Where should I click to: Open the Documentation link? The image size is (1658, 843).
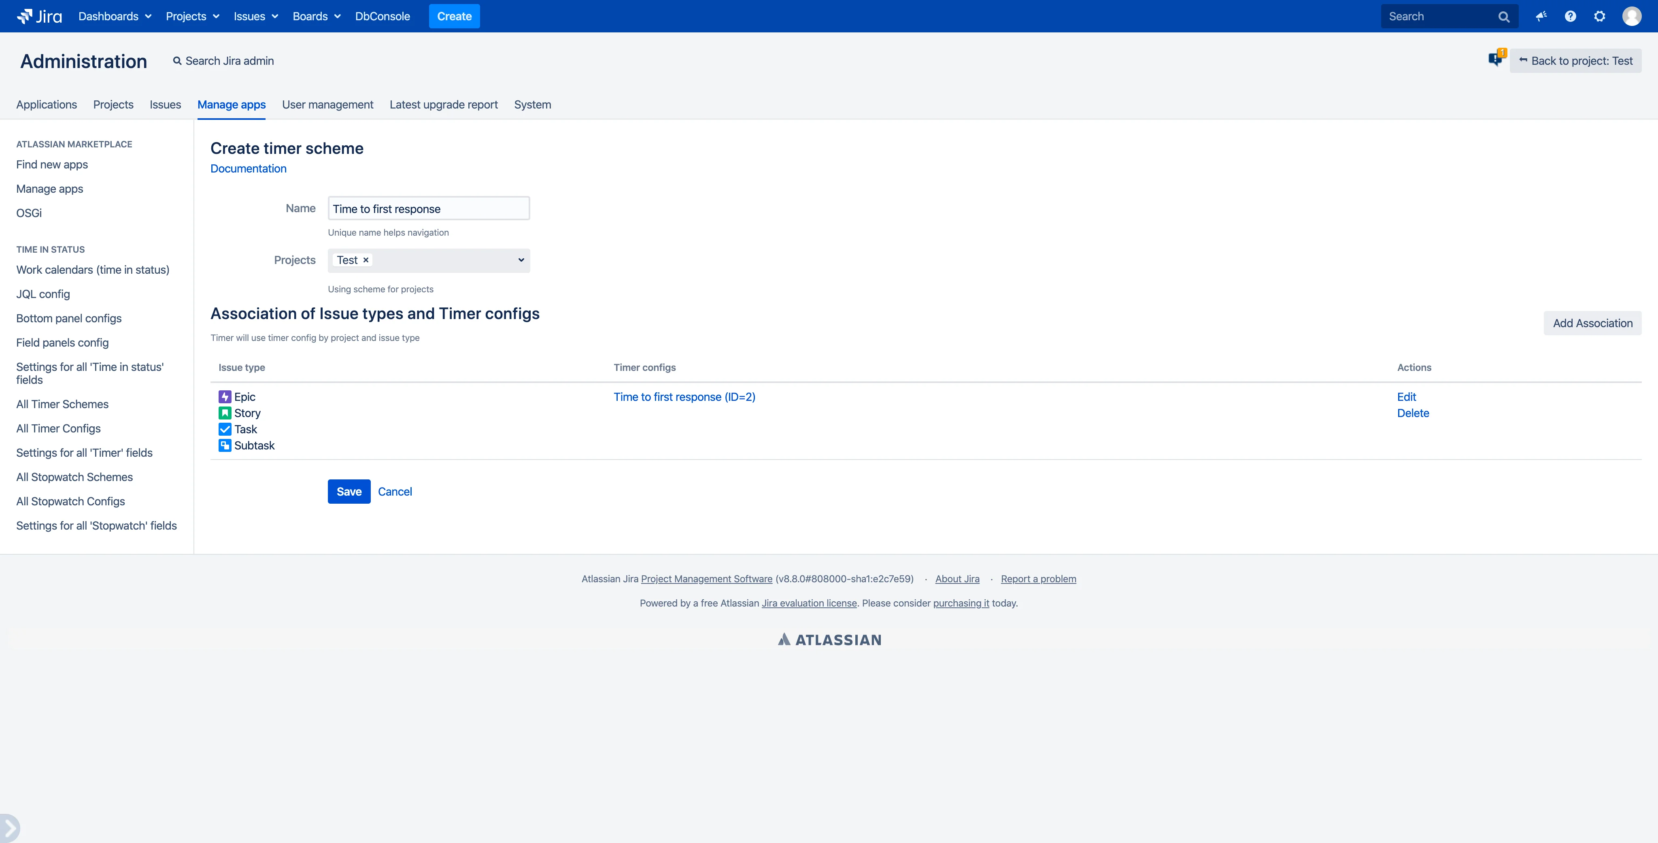tap(249, 168)
